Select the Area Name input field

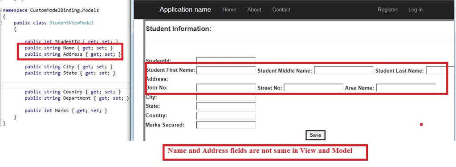click(406, 88)
